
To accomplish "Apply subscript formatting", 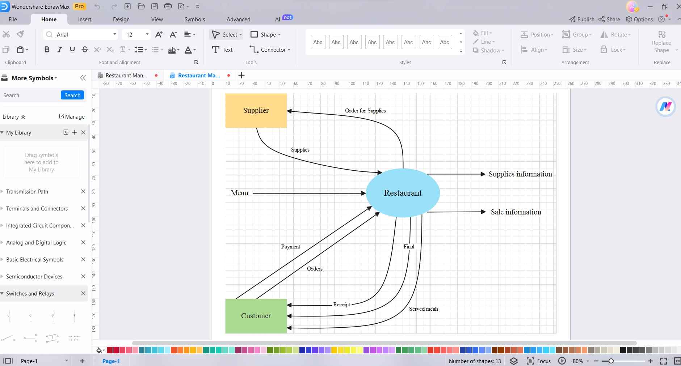I will pyautogui.click(x=110, y=50).
